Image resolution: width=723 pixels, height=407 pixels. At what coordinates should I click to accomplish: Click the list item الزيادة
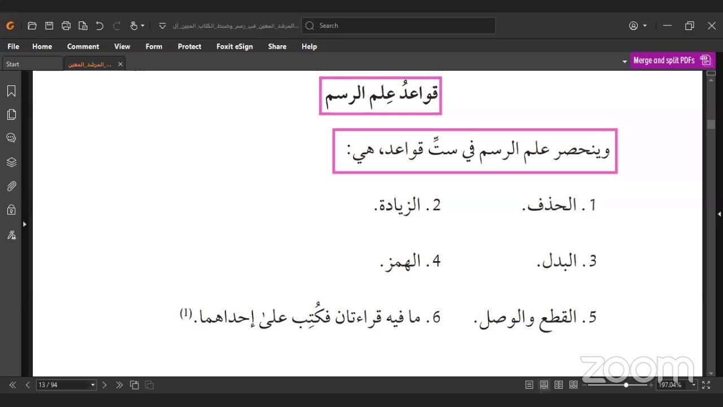pyautogui.click(x=407, y=205)
